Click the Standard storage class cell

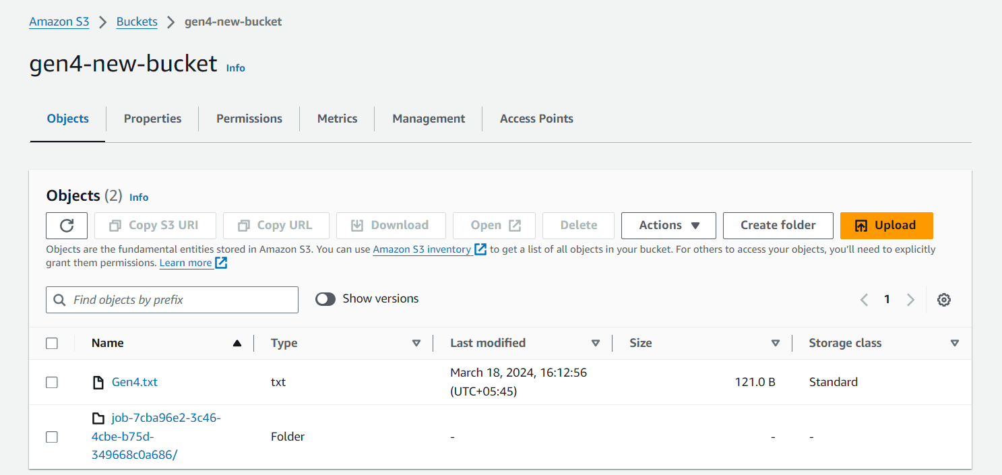point(834,382)
